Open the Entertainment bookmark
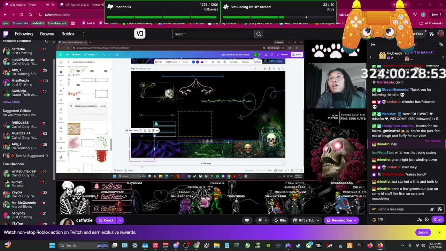The height and width of the screenshot is (251, 446). (x=57, y=23)
